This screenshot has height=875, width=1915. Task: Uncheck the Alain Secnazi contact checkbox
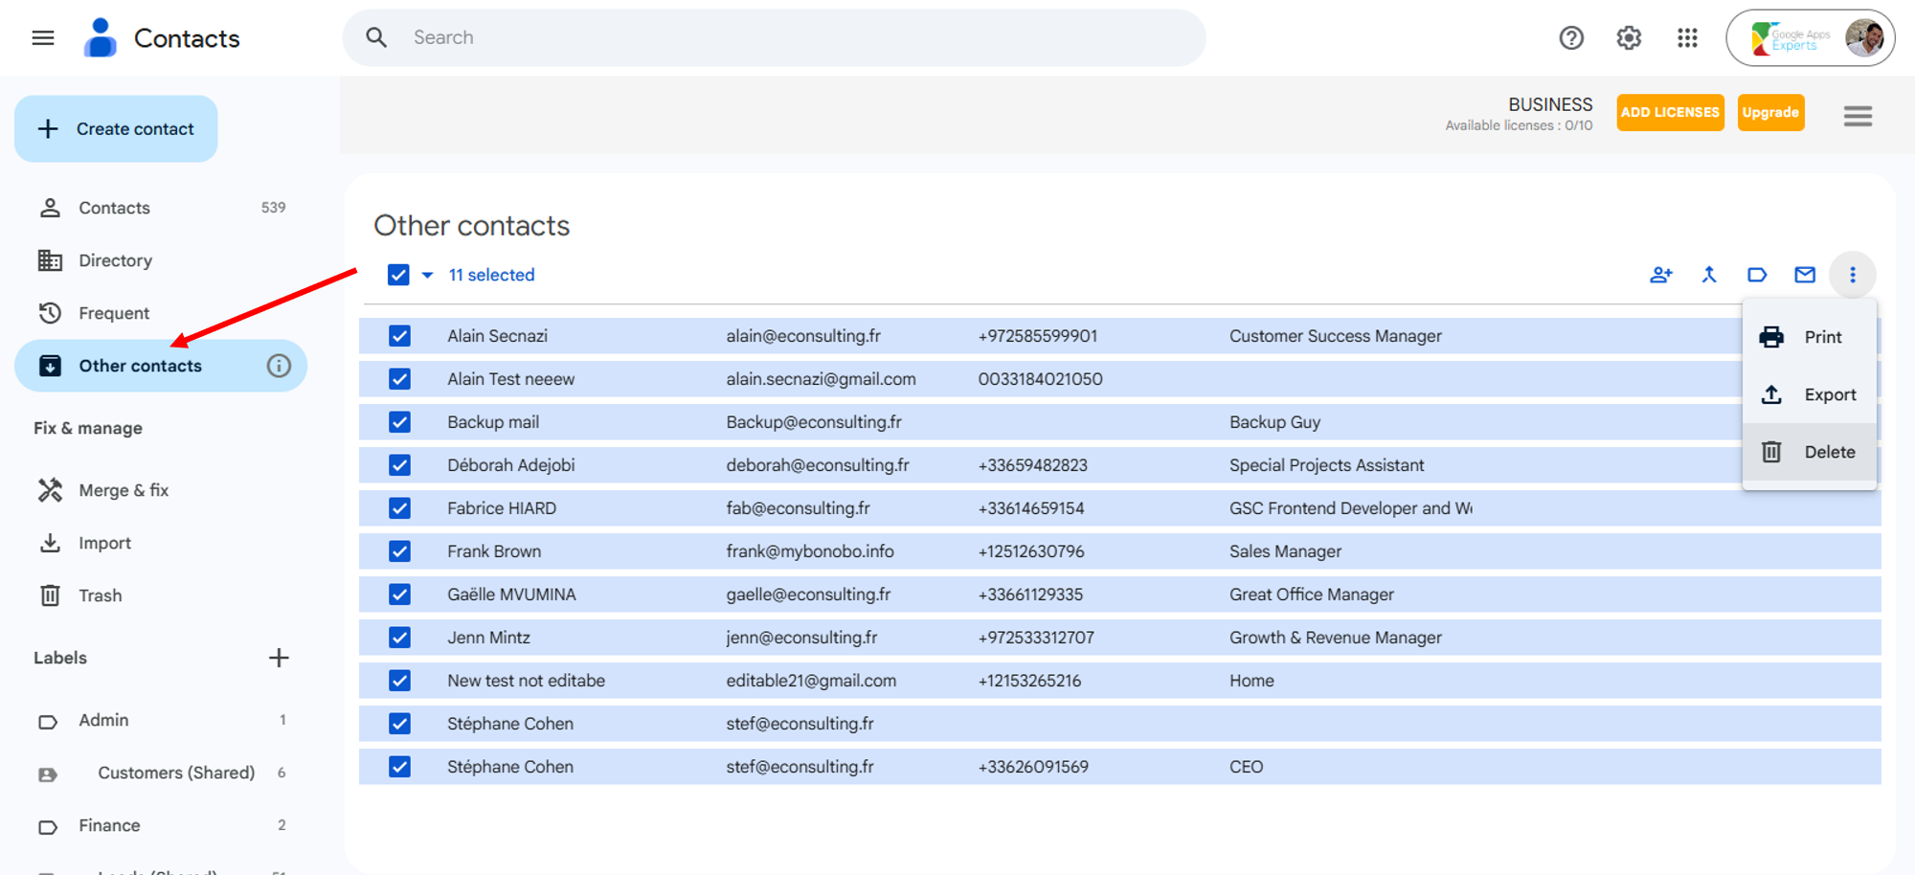[399, 336]
